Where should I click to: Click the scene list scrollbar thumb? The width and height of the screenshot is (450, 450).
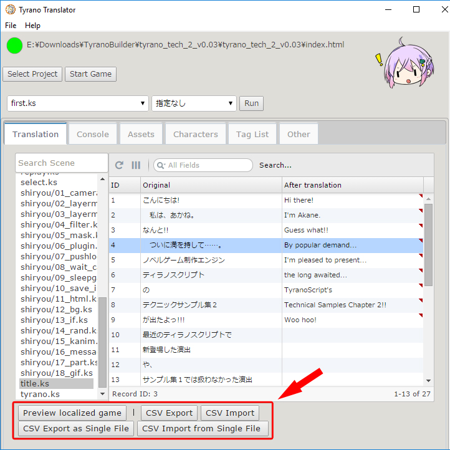pos(102,342)
